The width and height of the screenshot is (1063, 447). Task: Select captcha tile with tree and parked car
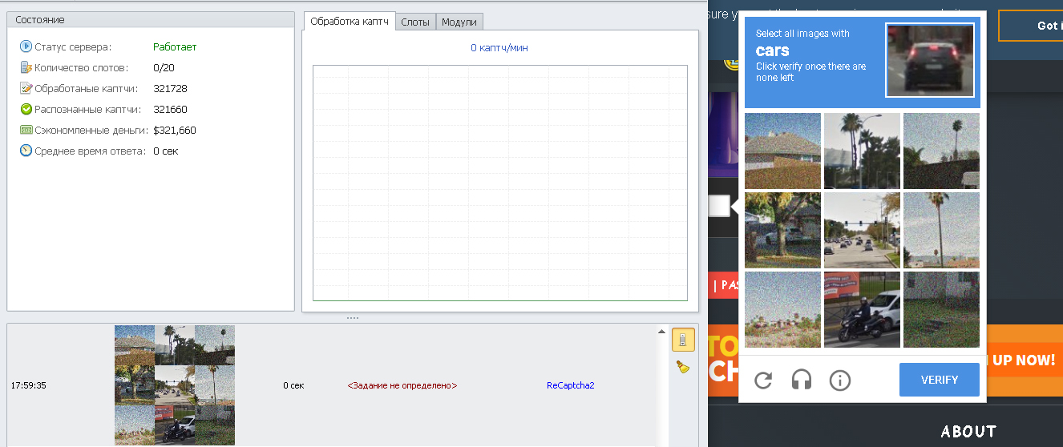(782, 230)
